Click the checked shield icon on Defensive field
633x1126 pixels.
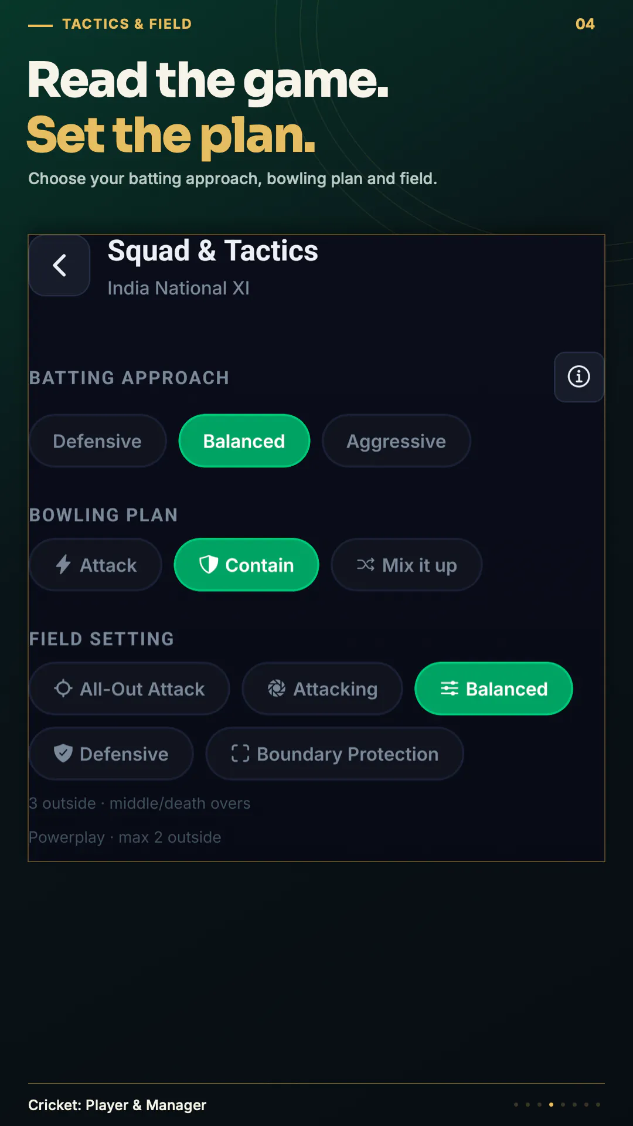point(63,754)
